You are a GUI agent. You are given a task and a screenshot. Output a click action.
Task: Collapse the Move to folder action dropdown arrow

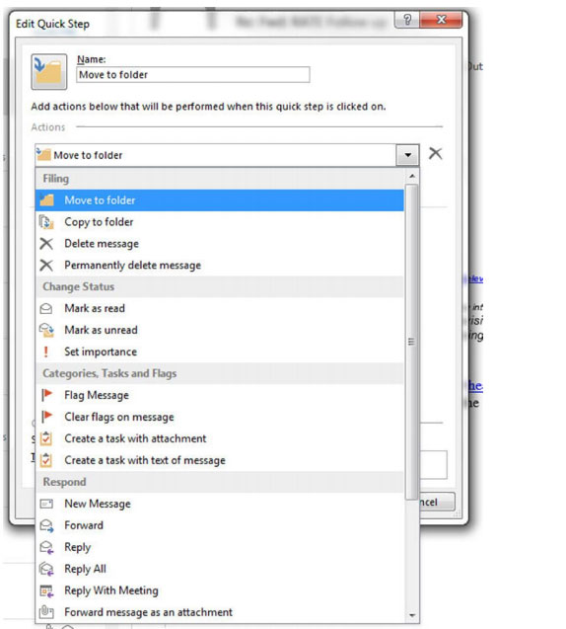point(408,155)
